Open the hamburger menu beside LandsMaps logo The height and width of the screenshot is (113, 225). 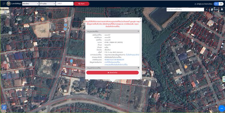[4, 4]
